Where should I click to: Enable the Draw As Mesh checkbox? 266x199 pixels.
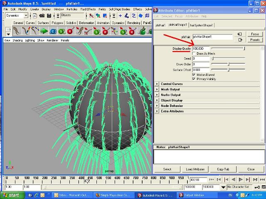194,53
